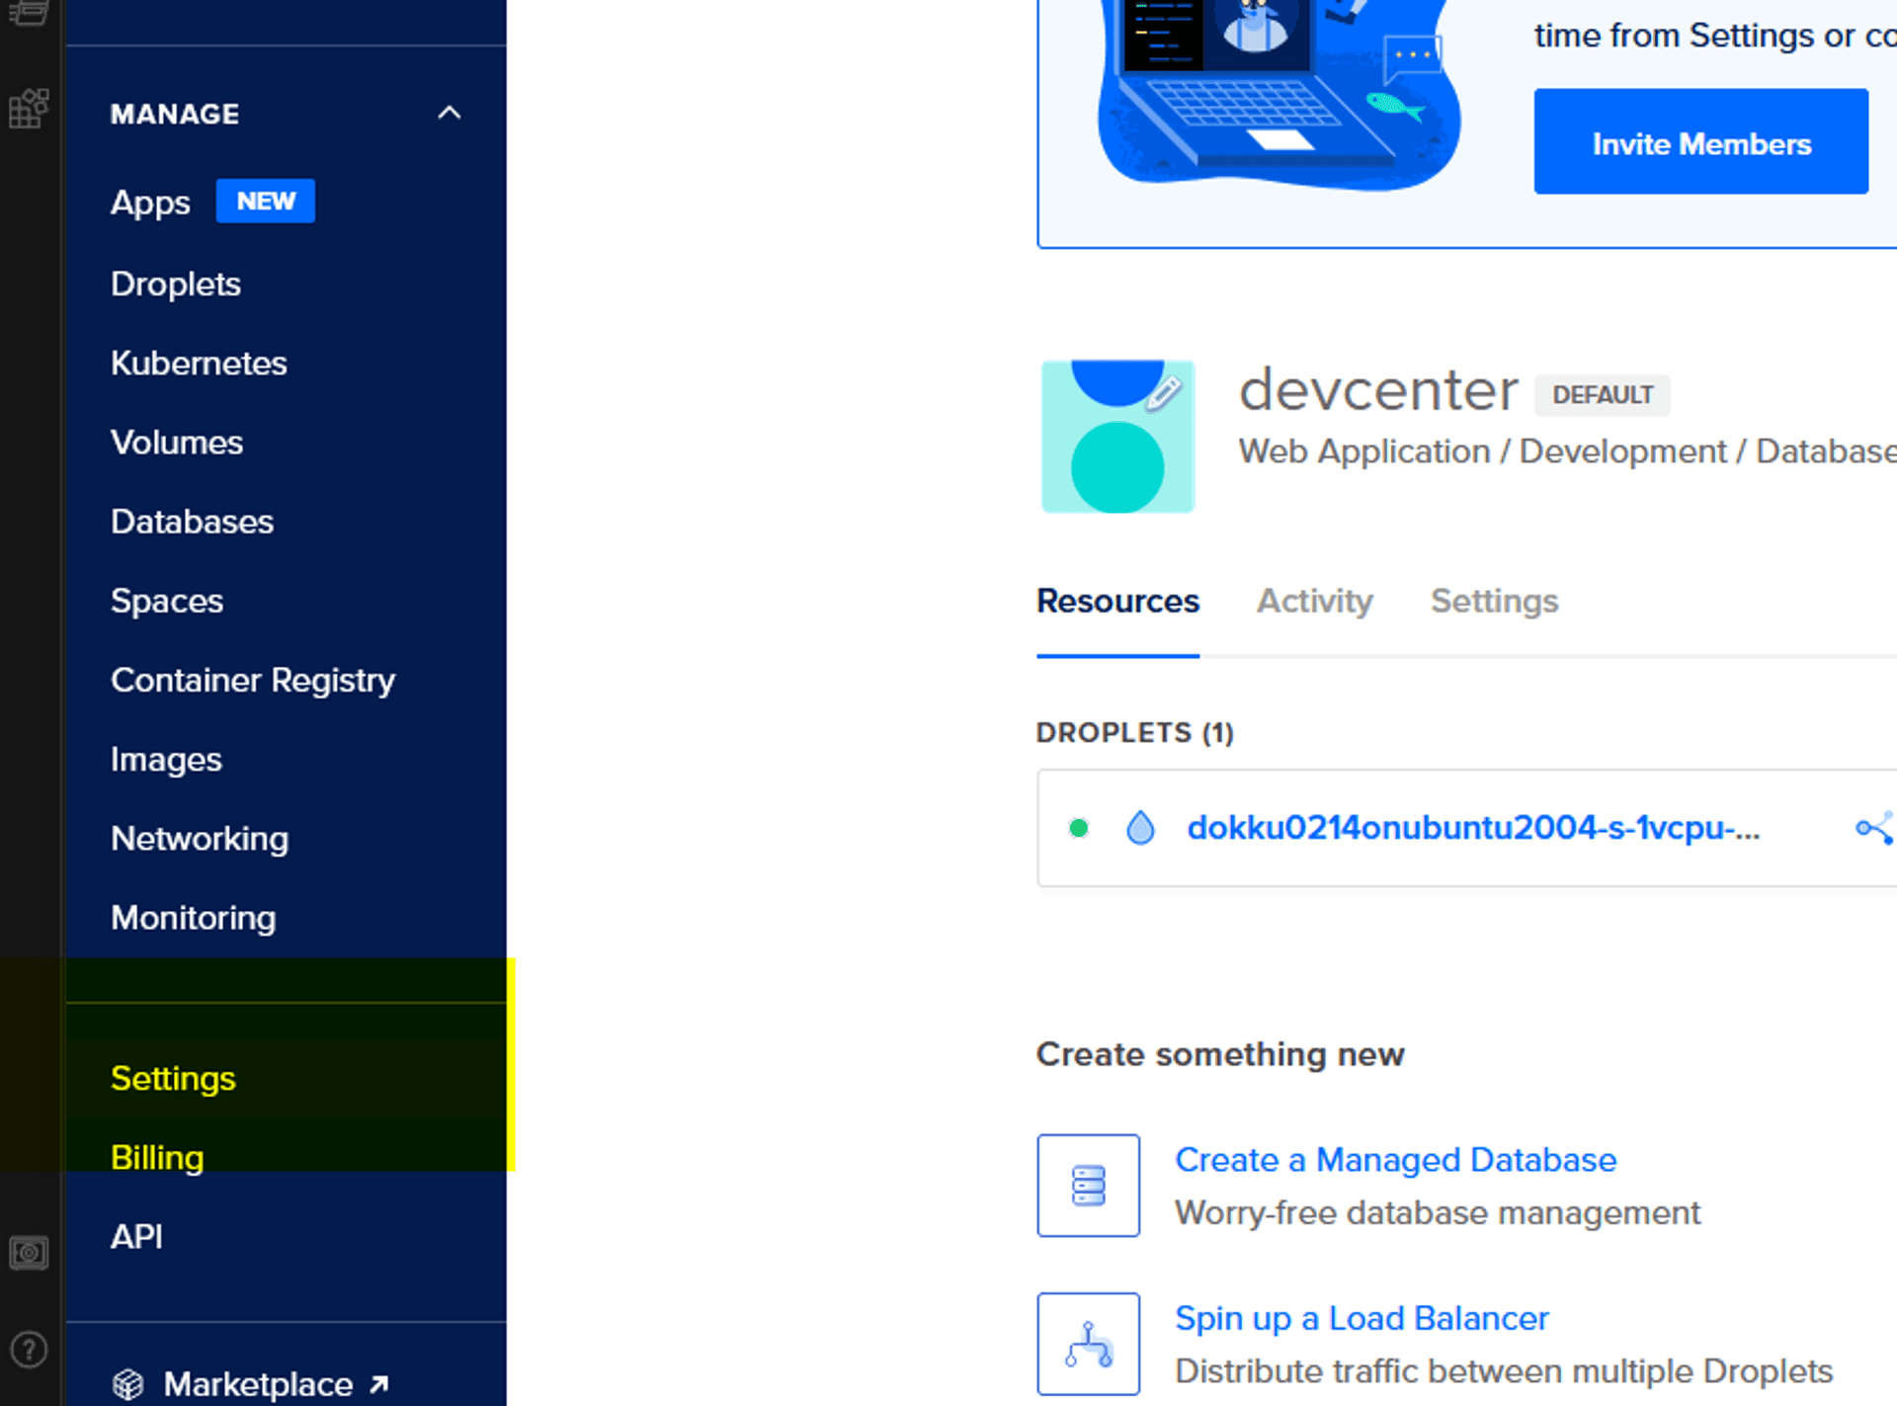Click the Droplets icon in sidebar
1897x1406 pixels.
click(x=174, y=284)
